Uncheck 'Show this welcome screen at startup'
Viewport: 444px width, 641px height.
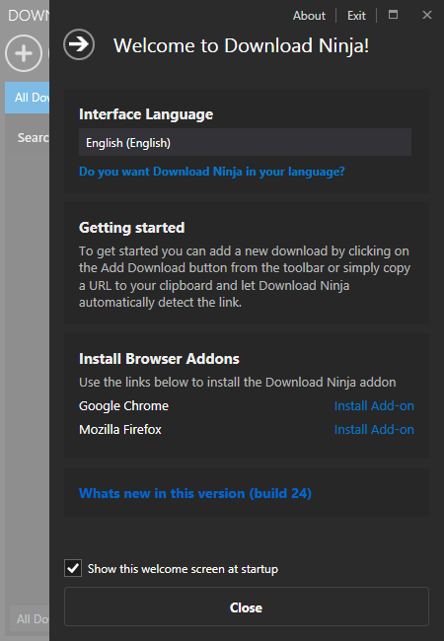pos(73,568)
